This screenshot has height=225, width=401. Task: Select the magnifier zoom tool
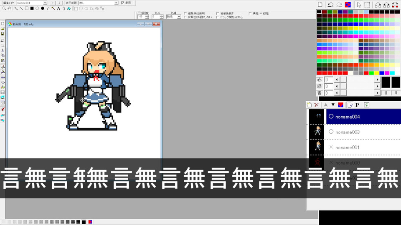4,8
